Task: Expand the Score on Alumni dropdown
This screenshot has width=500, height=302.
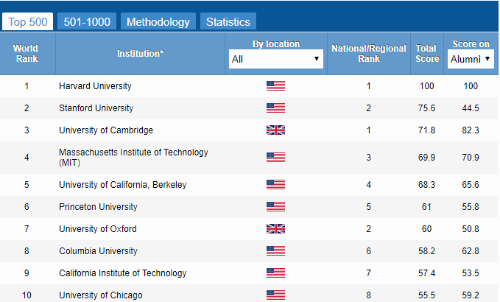Action: click(x=471, y=59)
